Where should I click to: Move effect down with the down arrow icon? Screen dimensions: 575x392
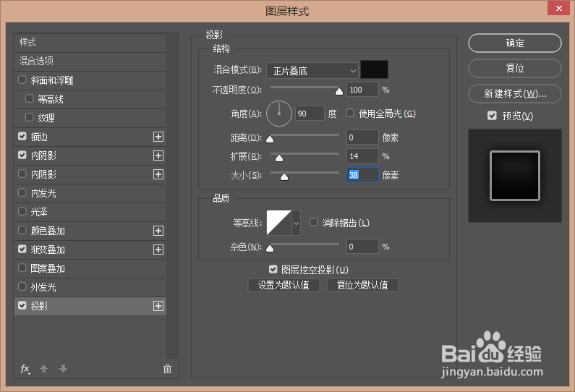[x=63, y=369]
